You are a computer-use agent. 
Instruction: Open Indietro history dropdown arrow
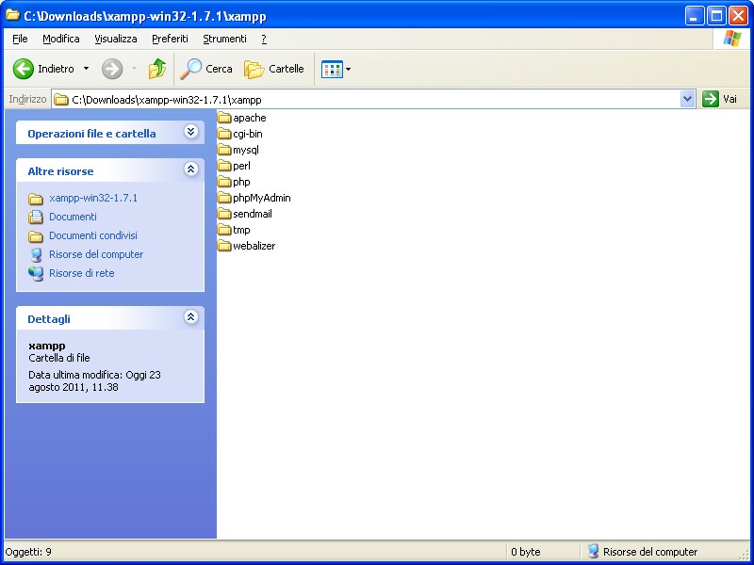pos(86,69)
